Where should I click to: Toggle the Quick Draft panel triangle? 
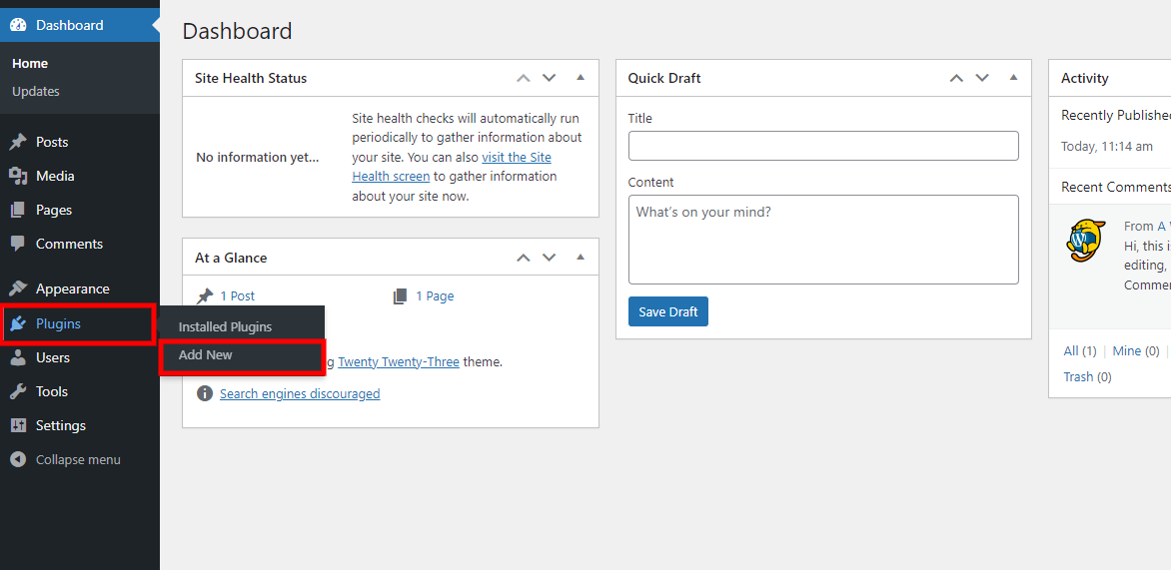(x=1013, y=78)
